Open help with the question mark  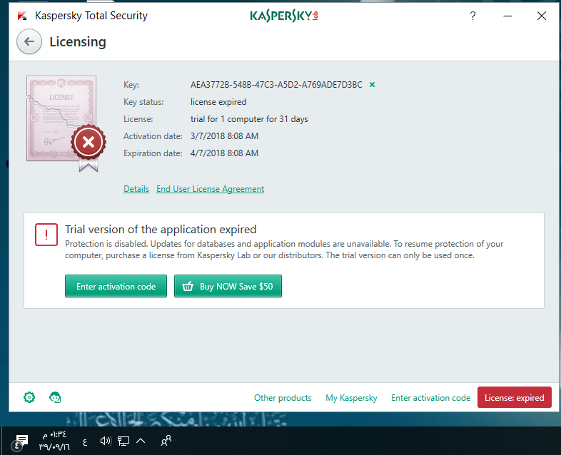pos(472,16)
